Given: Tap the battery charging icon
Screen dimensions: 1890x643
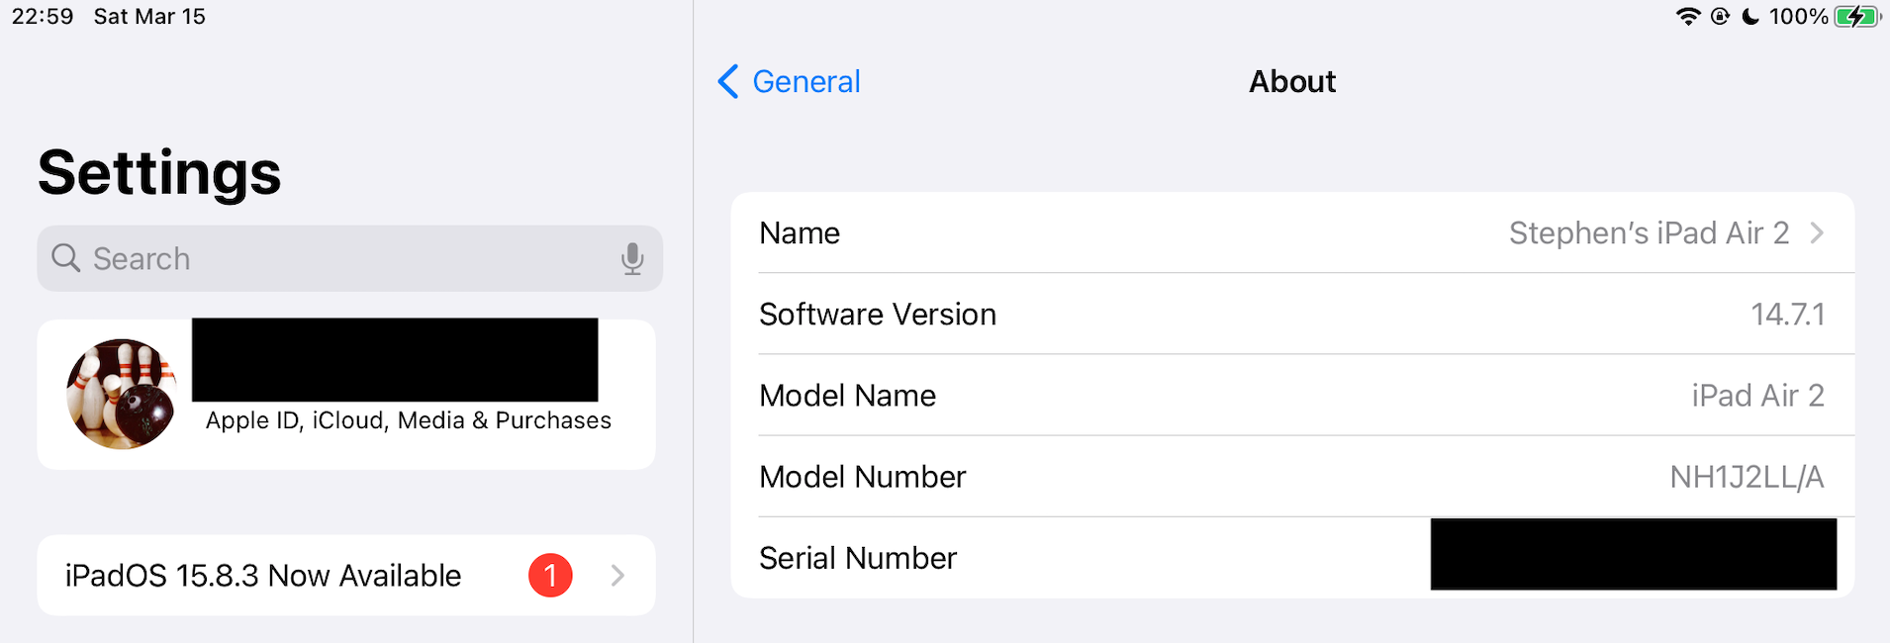Looking at the screenshot, I should (1856, 17).
